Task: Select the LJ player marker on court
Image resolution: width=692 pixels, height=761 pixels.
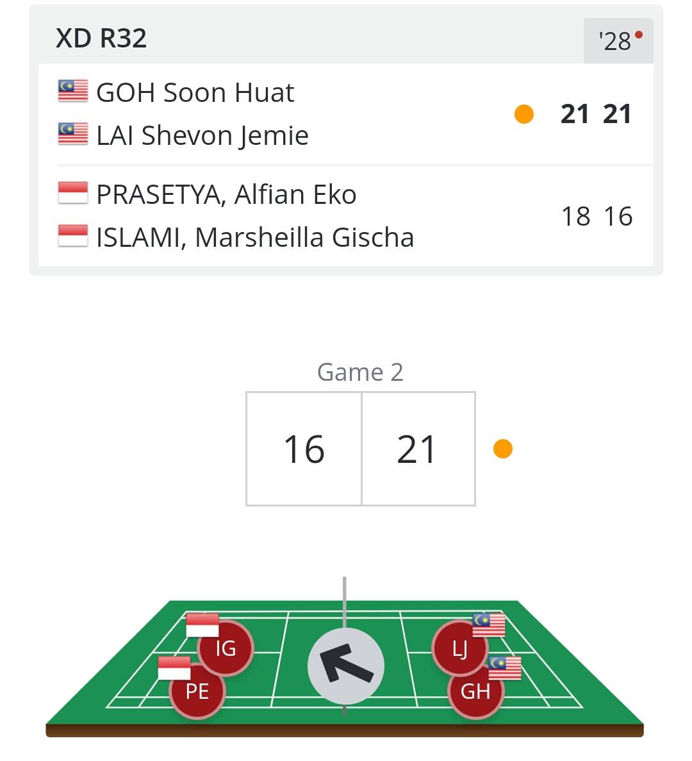Action: (x=459, y=648)
